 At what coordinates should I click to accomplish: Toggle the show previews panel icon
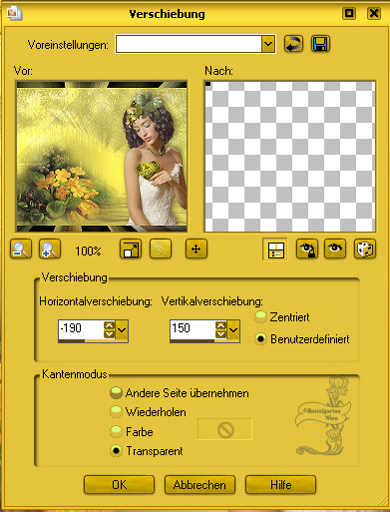[x=275, y=249]
